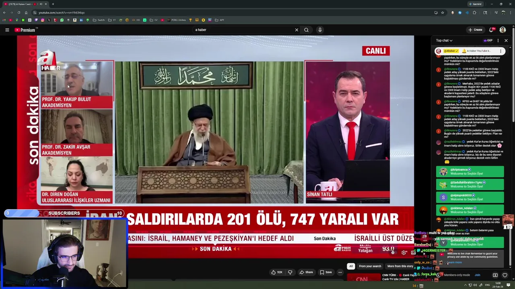Open video player settings gear
This screenshot has height=289, width=515.
point(404,252)
